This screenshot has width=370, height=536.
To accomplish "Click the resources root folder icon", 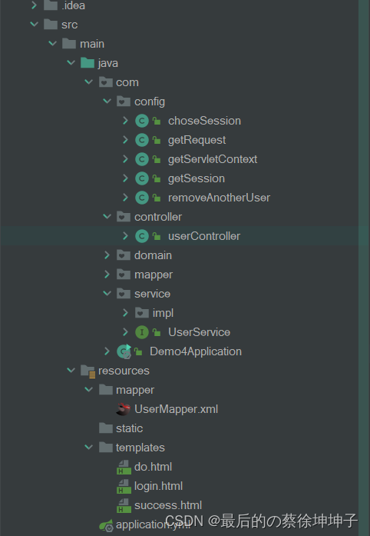I will tap(88, 371).
